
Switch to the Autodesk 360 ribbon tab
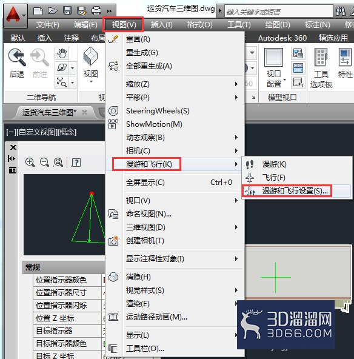coord(282,38)
